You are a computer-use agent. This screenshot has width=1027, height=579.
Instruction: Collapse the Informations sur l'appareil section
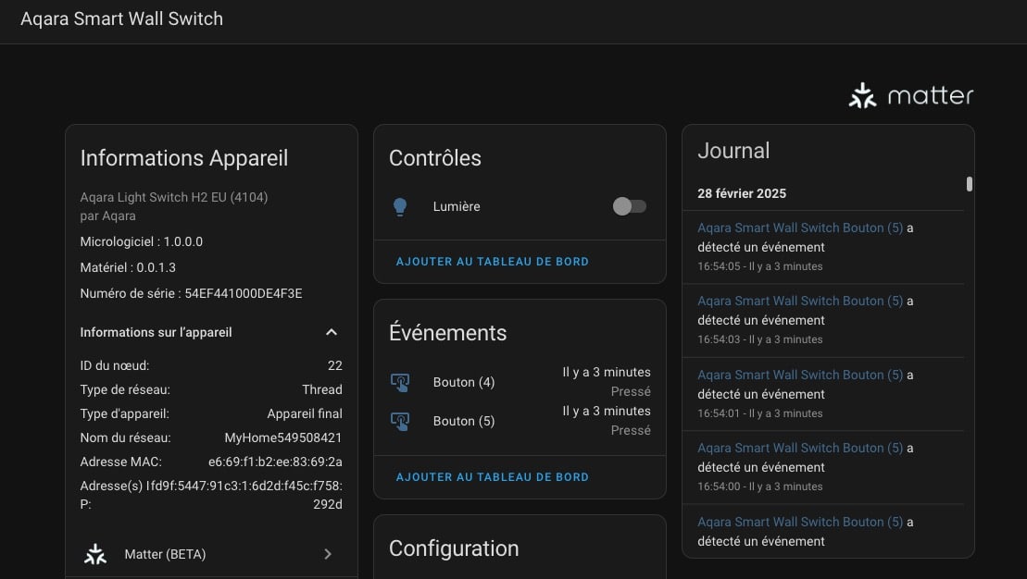[332, 332]
